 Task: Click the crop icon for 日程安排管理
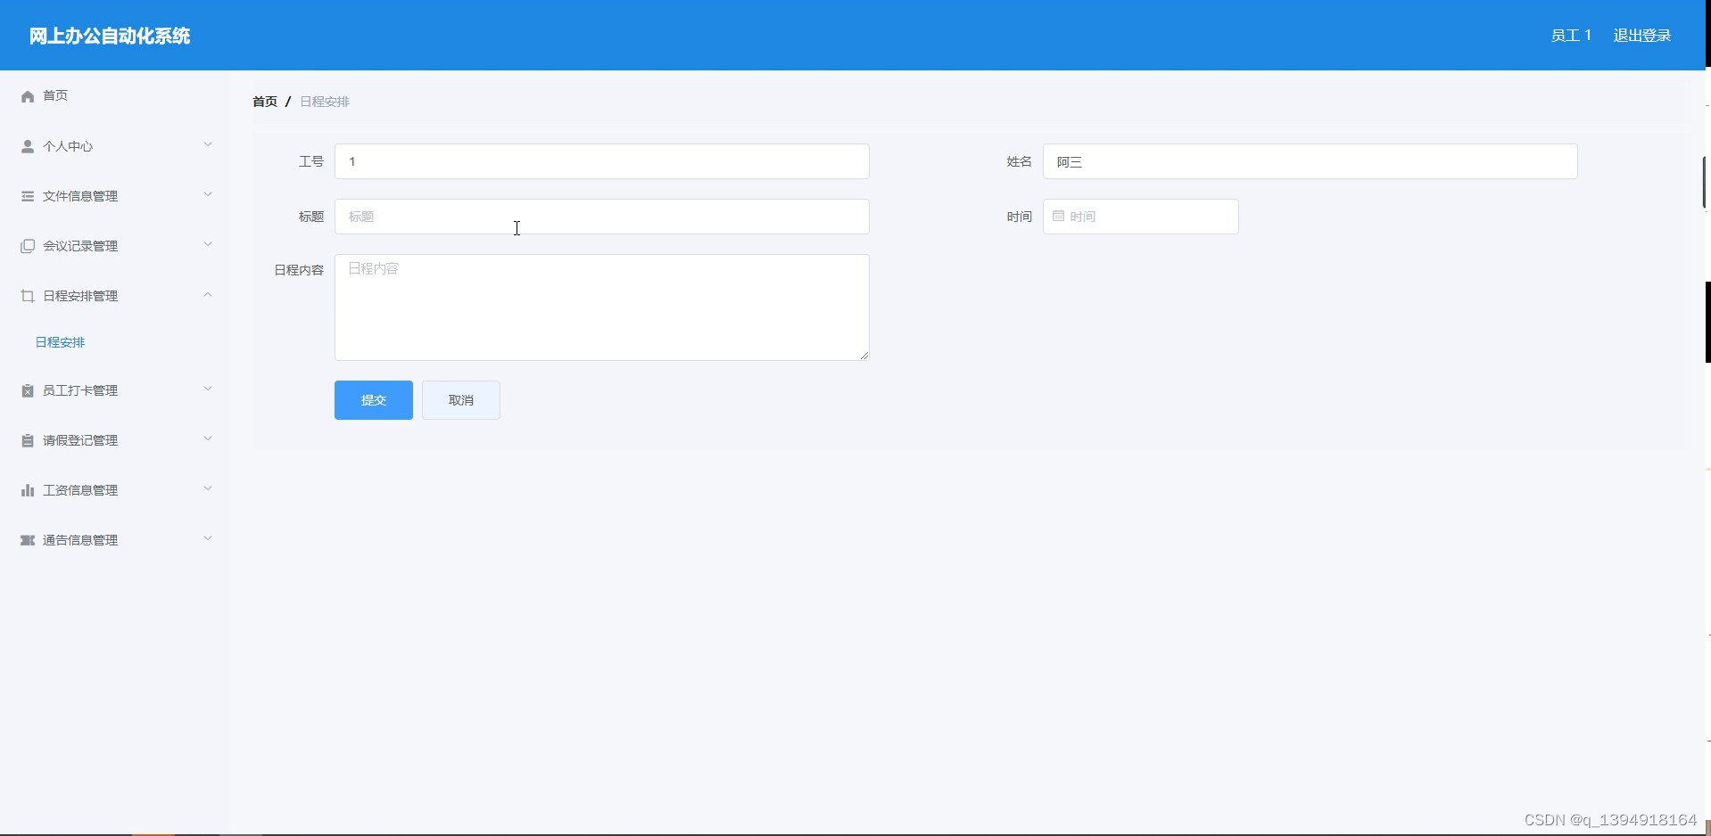28,296
